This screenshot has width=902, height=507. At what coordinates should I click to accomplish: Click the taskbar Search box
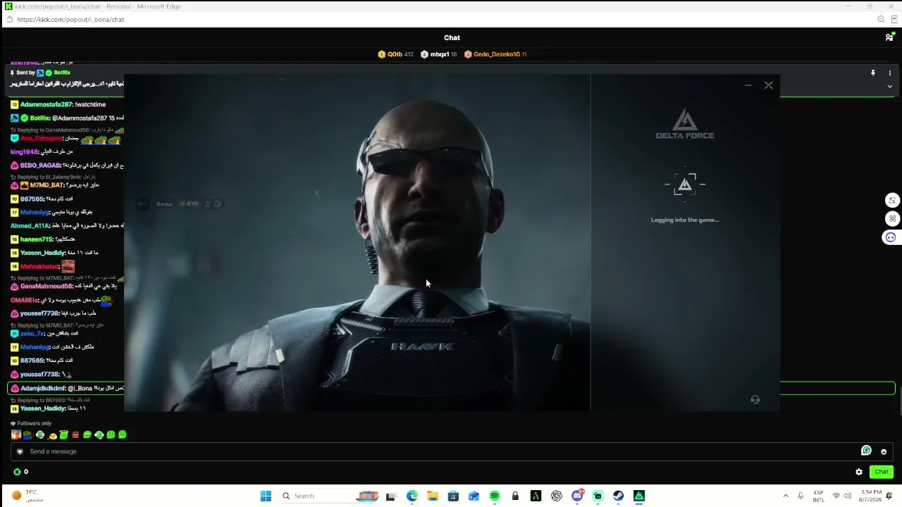click(329, 496)
